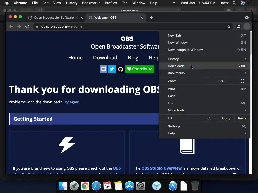Image resolution: width=258 pixels, height=193 pixels.
Task: Open Notes from the Dock
Action: [118, 186]
